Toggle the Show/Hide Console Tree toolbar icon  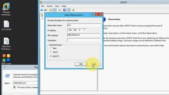(55, 10)
